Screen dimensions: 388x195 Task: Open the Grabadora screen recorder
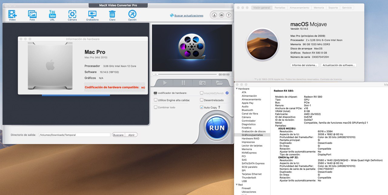(x=92, y=14)
